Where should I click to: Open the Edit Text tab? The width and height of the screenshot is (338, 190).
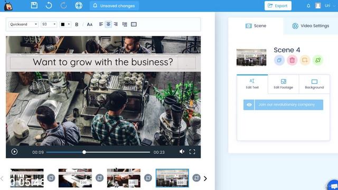[x=252, y=84]
